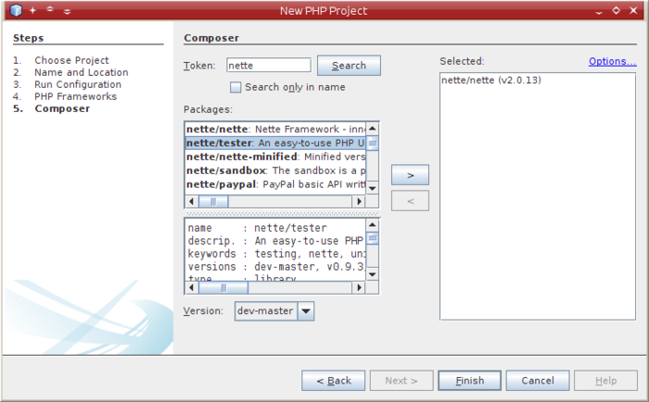
Task: Focus the Token input field
Action: tap(269, 66)
